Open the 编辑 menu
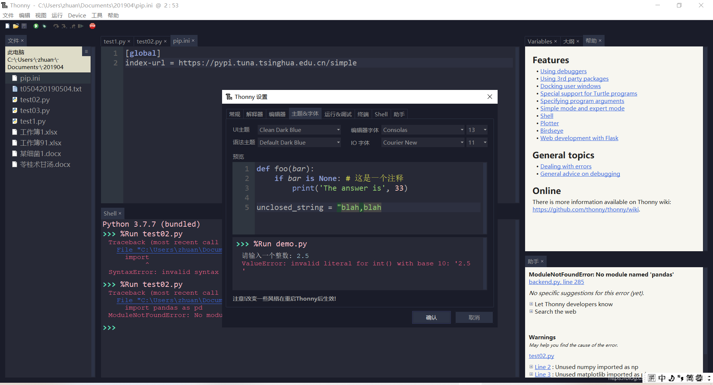The height and width of the screenshot is (385, 713). [x=25, y=15]
